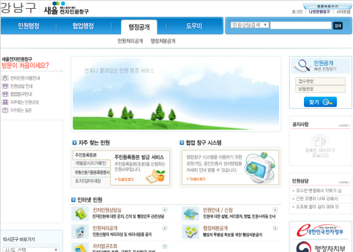Open the 협업행정 menu tab
Image resolution: width=353 pixels, height=252 pixels.
pos(83,26)
